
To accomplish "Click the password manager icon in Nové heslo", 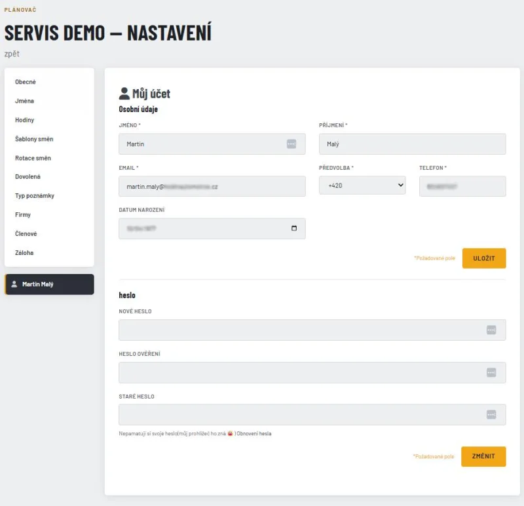I will (491, 330).
